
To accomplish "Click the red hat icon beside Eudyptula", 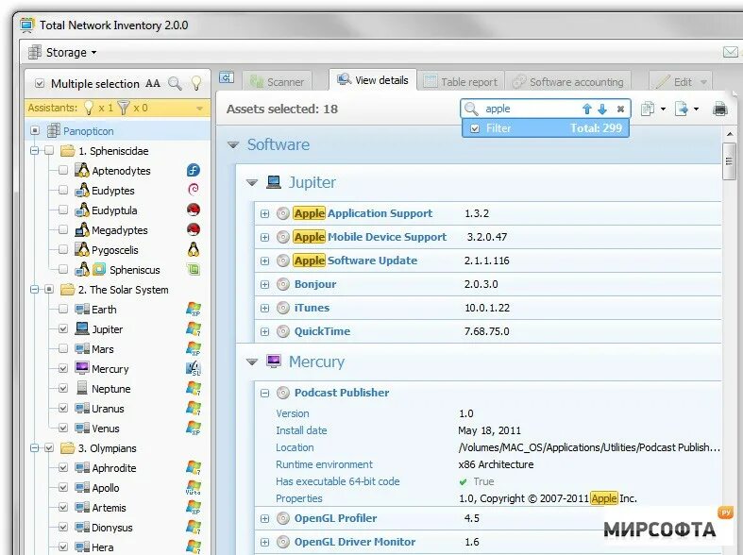I will click(x=194, y=210).
